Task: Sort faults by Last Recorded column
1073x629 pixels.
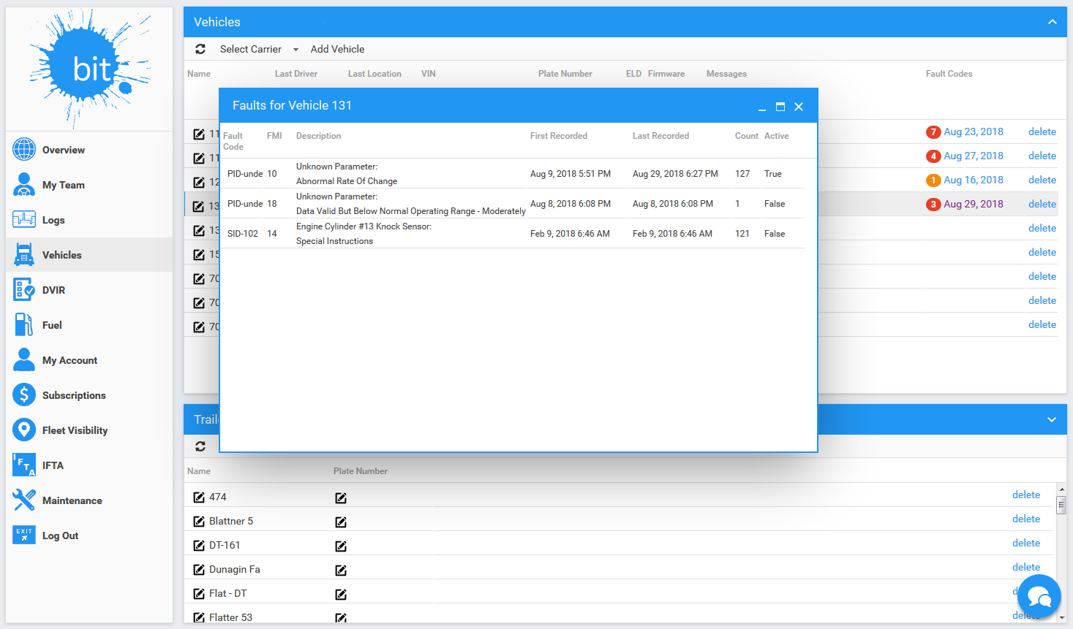Action: click(660, 136)
